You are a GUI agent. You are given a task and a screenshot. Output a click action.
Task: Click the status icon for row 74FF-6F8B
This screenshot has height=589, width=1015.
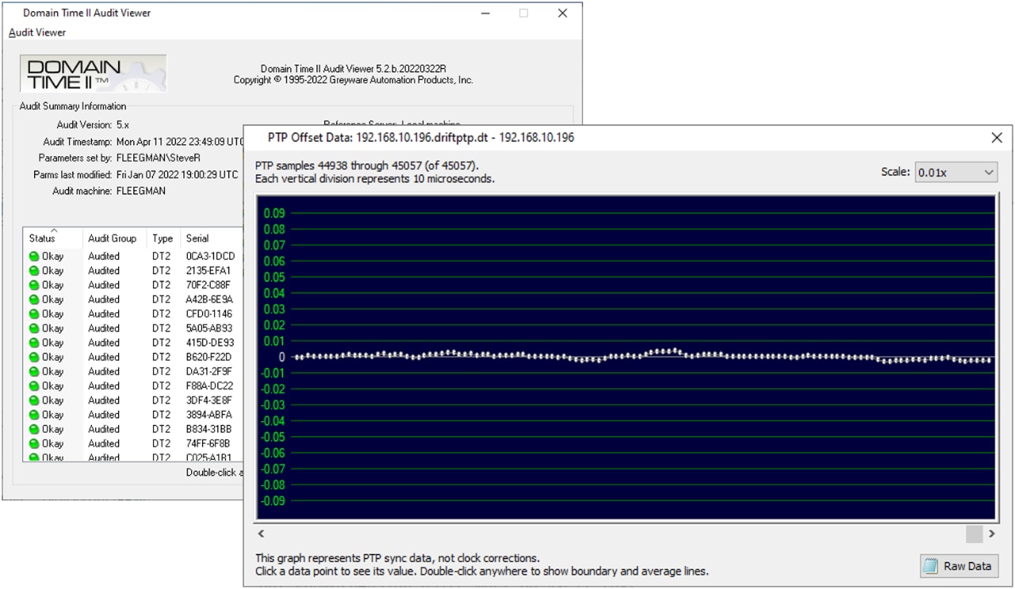(x=34, y=443)
